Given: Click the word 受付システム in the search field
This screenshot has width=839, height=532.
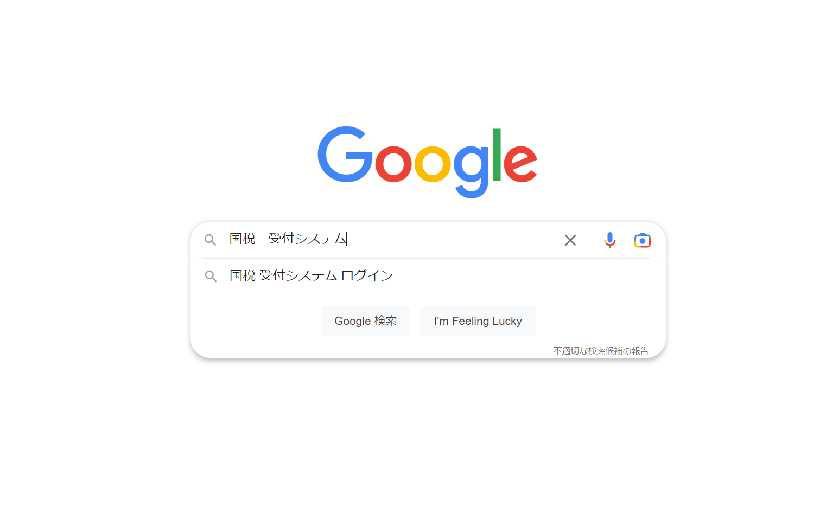Looking at the screenshot, I should (307, 239).
